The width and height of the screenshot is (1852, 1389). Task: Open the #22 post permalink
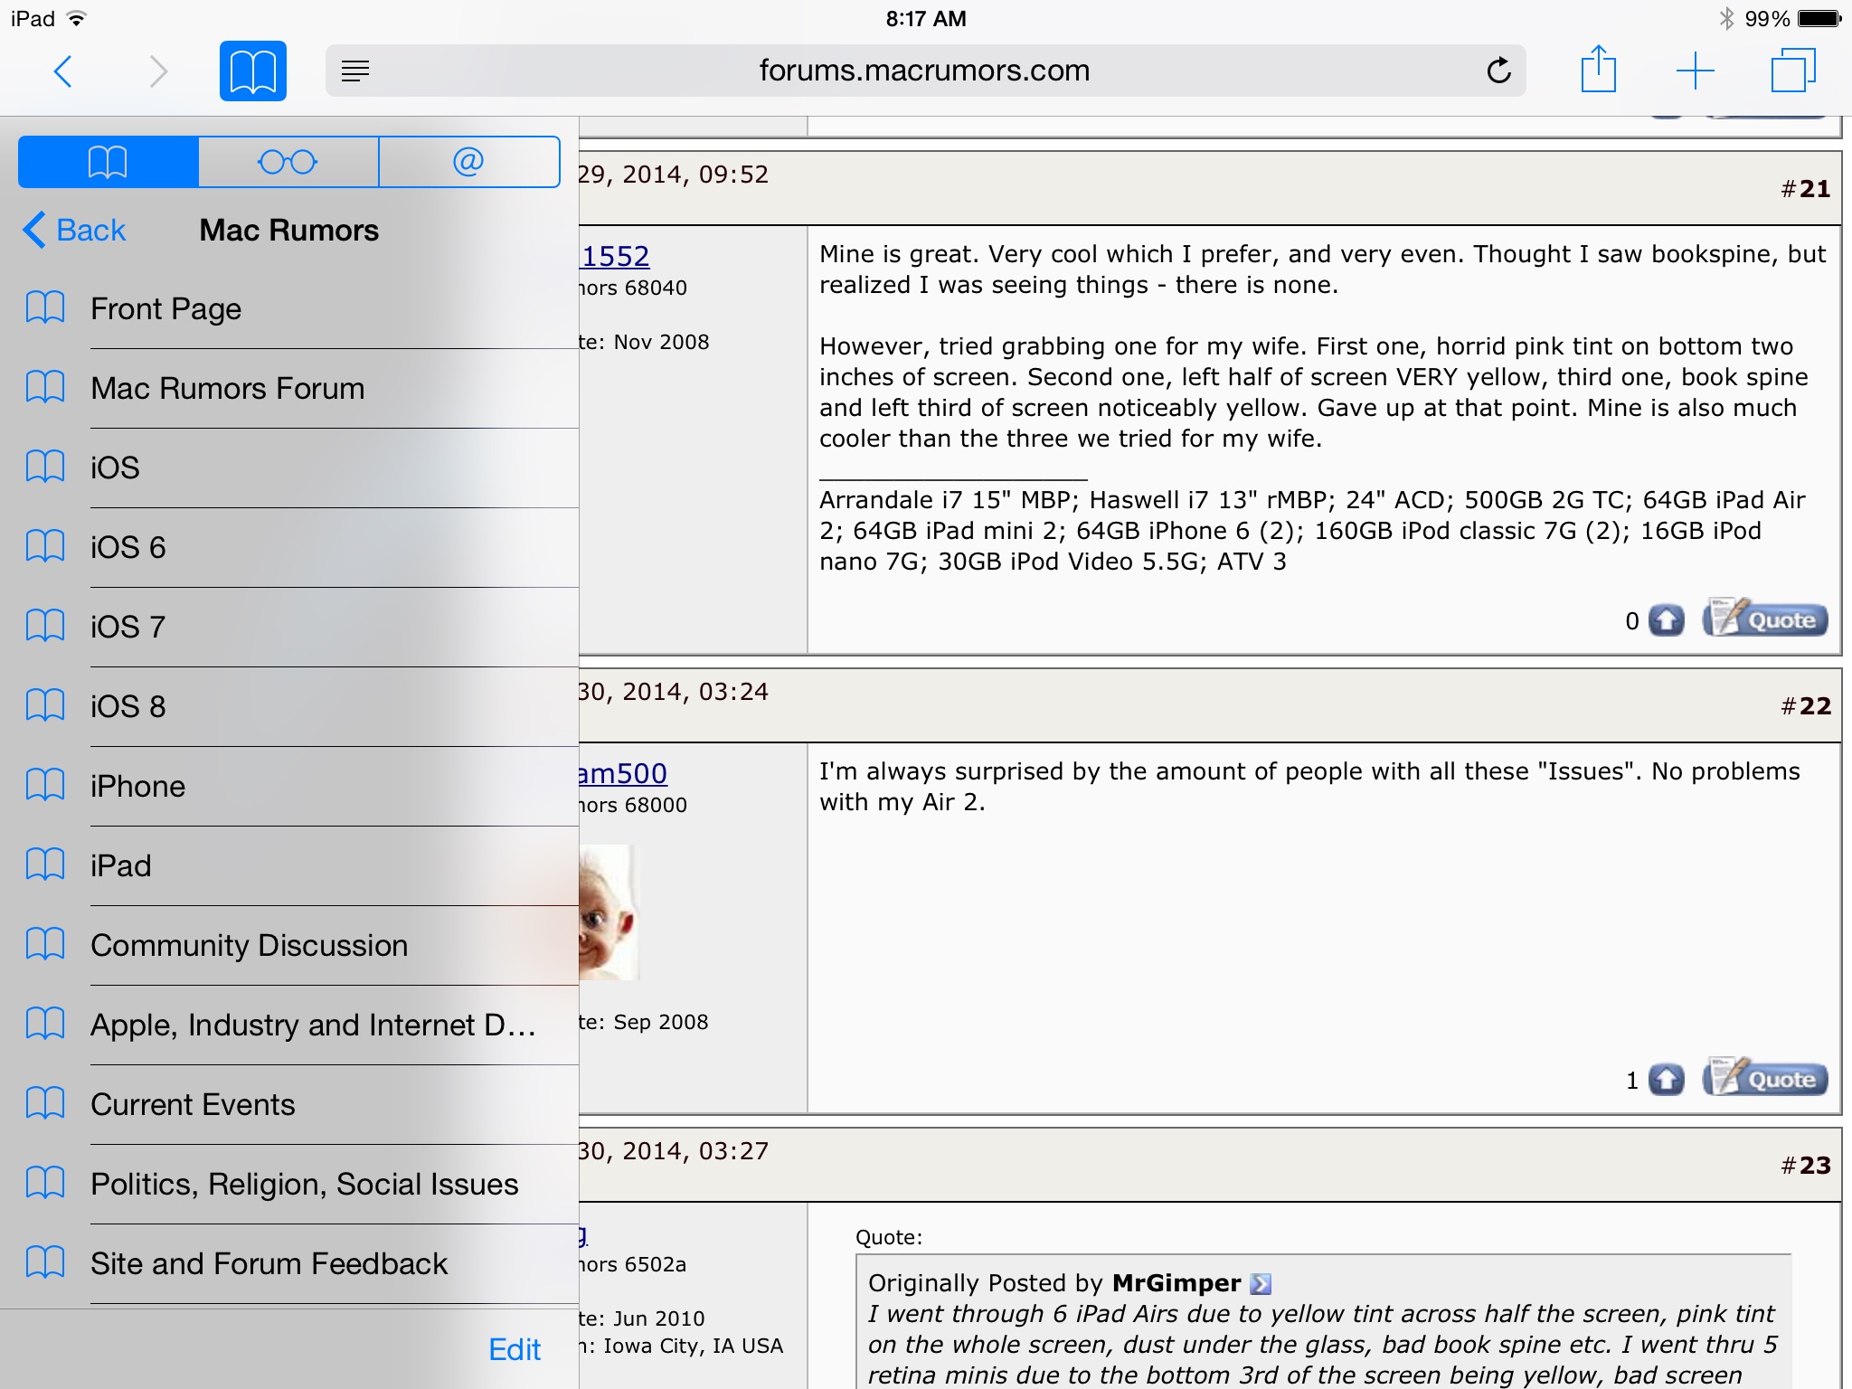1814,706
